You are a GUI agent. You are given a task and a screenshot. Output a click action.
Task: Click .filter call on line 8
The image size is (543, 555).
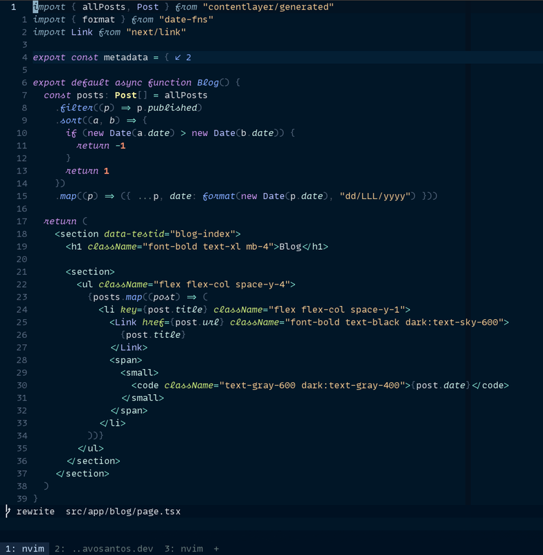tap(76, 108)
